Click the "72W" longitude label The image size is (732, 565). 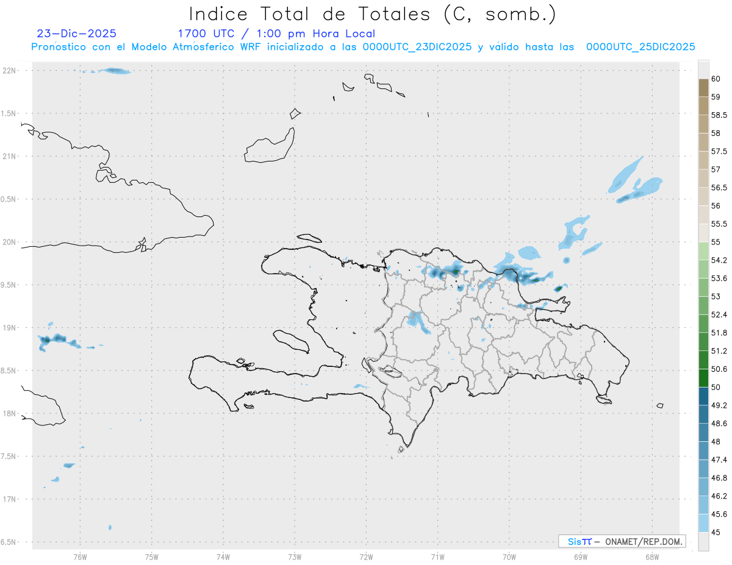point(366,556)
